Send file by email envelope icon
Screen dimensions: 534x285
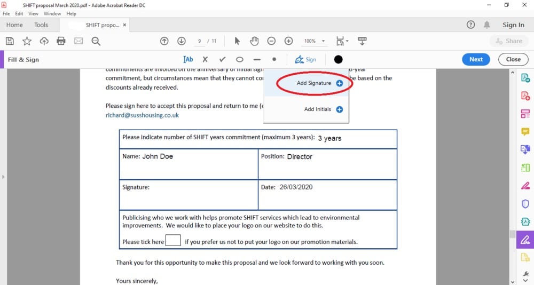coord(78,41)
